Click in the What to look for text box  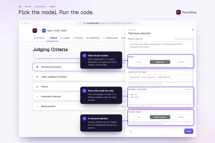pos(160,47)
